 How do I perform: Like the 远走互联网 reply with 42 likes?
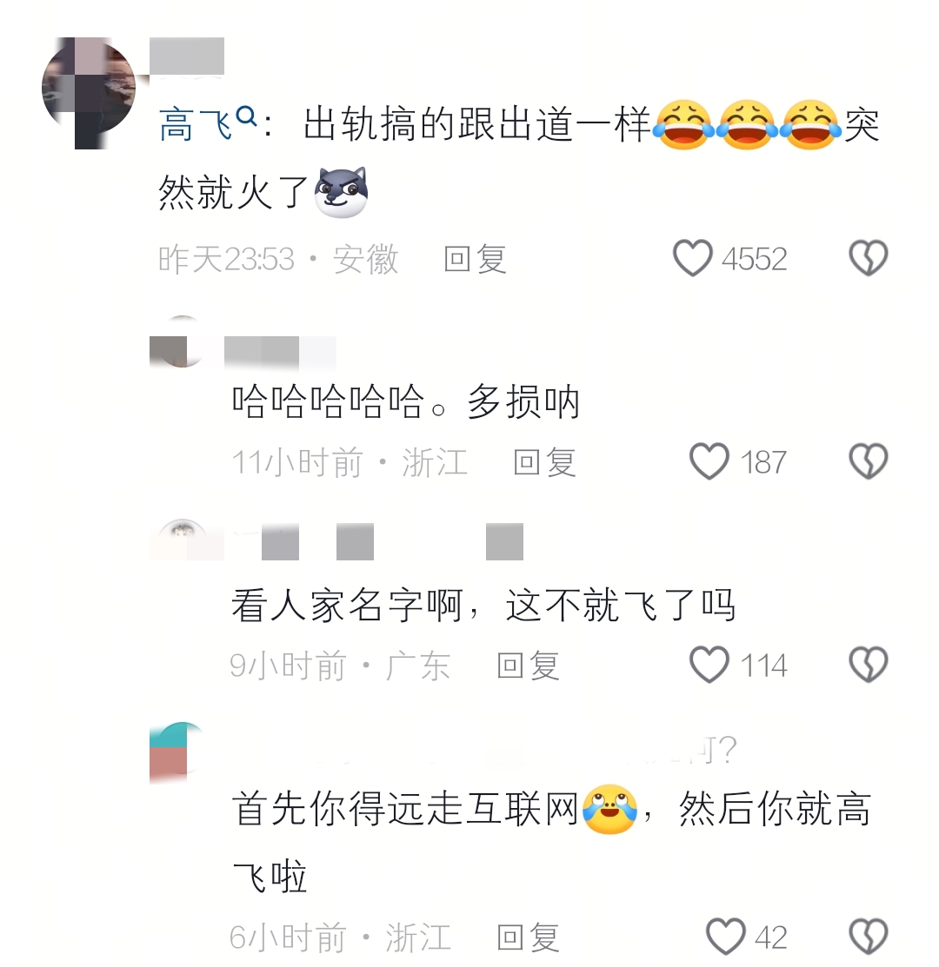pyautogui.click(x=725, y=937)
